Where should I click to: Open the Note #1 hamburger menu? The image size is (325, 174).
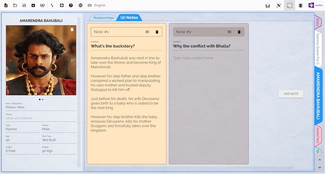(x=147, y=32)
